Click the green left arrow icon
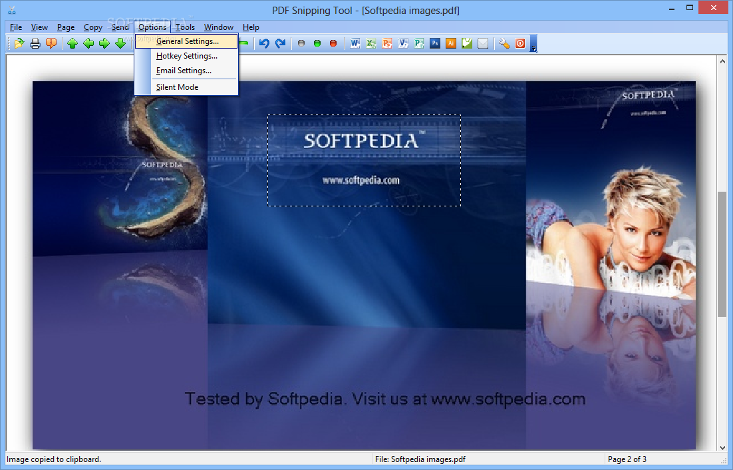This screenshot has width=733, height=470. (88, 43)
